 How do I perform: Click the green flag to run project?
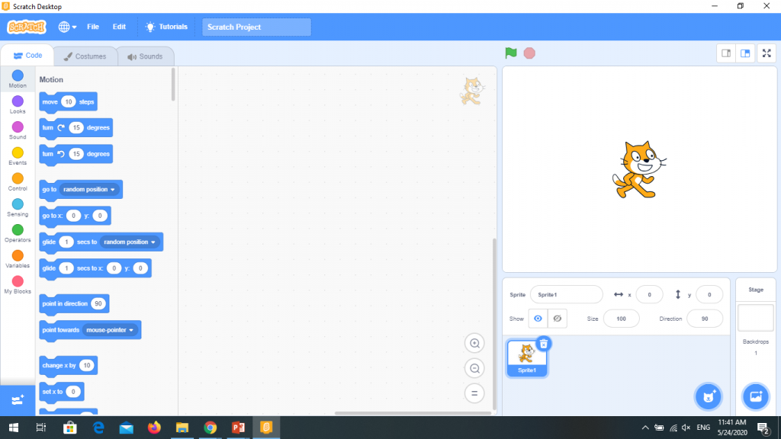tap(510, 53)
